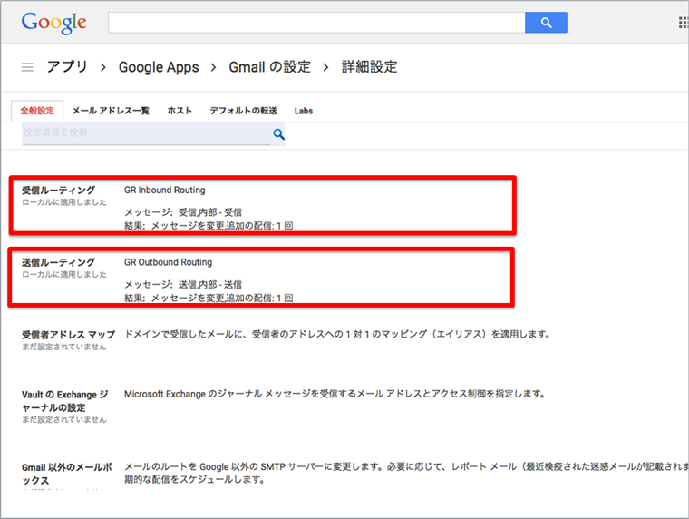Viewport: 689px width, 519px height.
Task: Click the 詳細設定 breadcrumb
Action: 370,67
